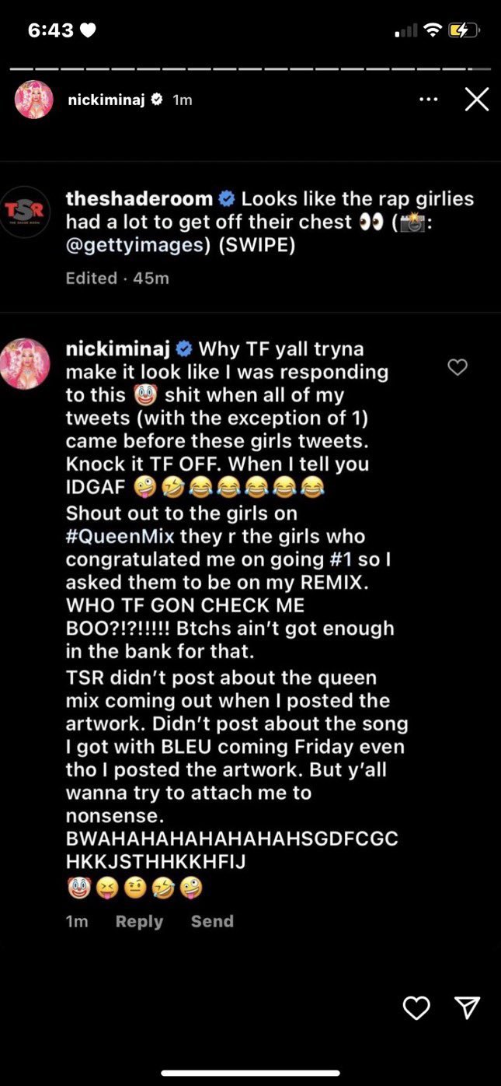Tap nickiminaj's story profile picture
Image resolution: width=501 pixels, height=1086 pixels.
34,100
